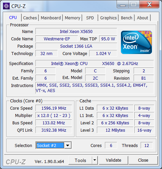Open the Caches tab

coord(30,18)
